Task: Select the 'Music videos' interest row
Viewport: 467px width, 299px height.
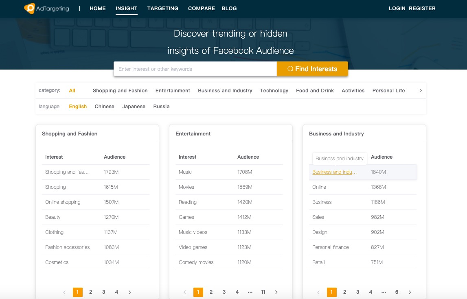Action: [229, 232]
